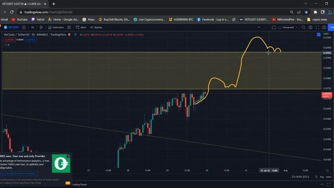The height and width of the screenshot is (188, 334).
Task: Open the crypto news bookmark folder
Action: pos(317,19)
